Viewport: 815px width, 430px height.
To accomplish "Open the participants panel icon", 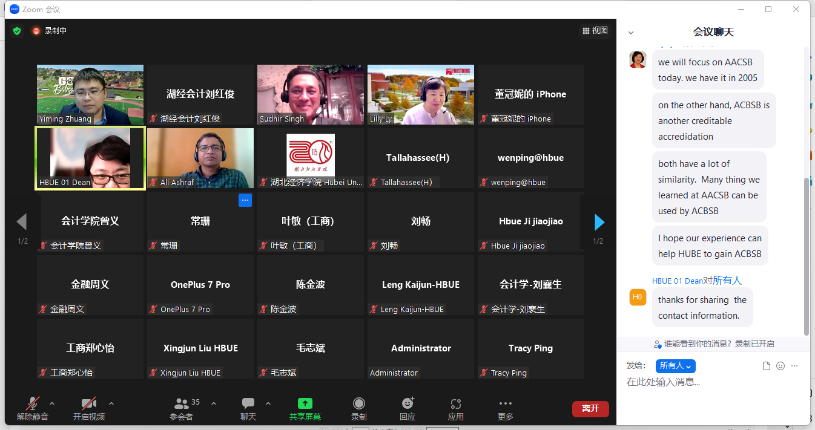I will coord(181,404).
